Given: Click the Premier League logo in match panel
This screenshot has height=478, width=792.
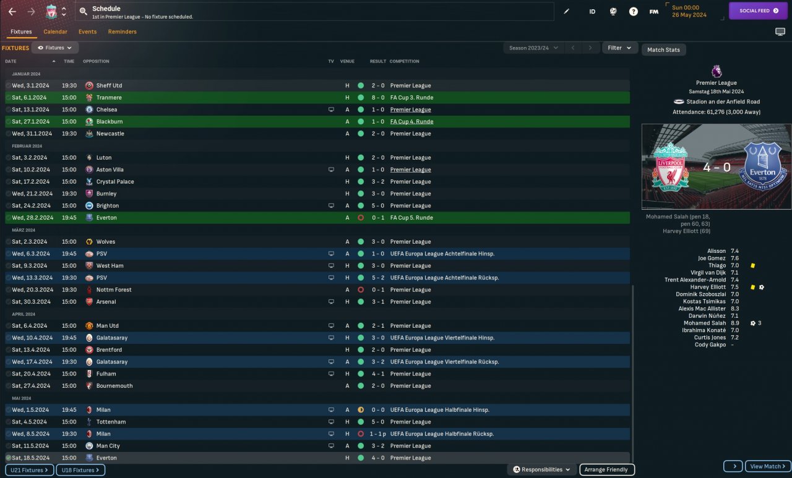Looking at the screenshot, I should click(717, 71).
